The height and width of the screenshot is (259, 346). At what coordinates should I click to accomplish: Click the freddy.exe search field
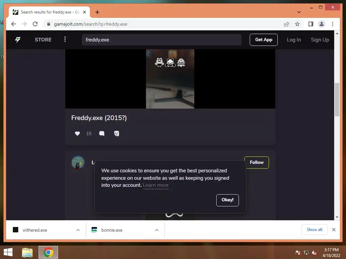(162, 40)
